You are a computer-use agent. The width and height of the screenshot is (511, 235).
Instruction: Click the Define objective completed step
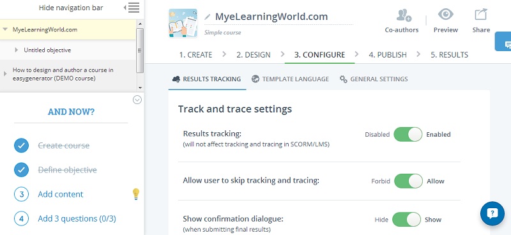click(68, 170)
